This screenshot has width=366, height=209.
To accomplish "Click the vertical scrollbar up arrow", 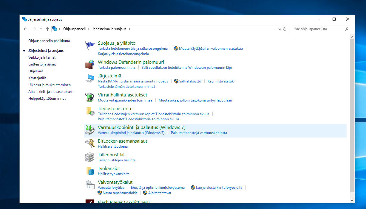I will pyautogui.click(x=352, y=37).
